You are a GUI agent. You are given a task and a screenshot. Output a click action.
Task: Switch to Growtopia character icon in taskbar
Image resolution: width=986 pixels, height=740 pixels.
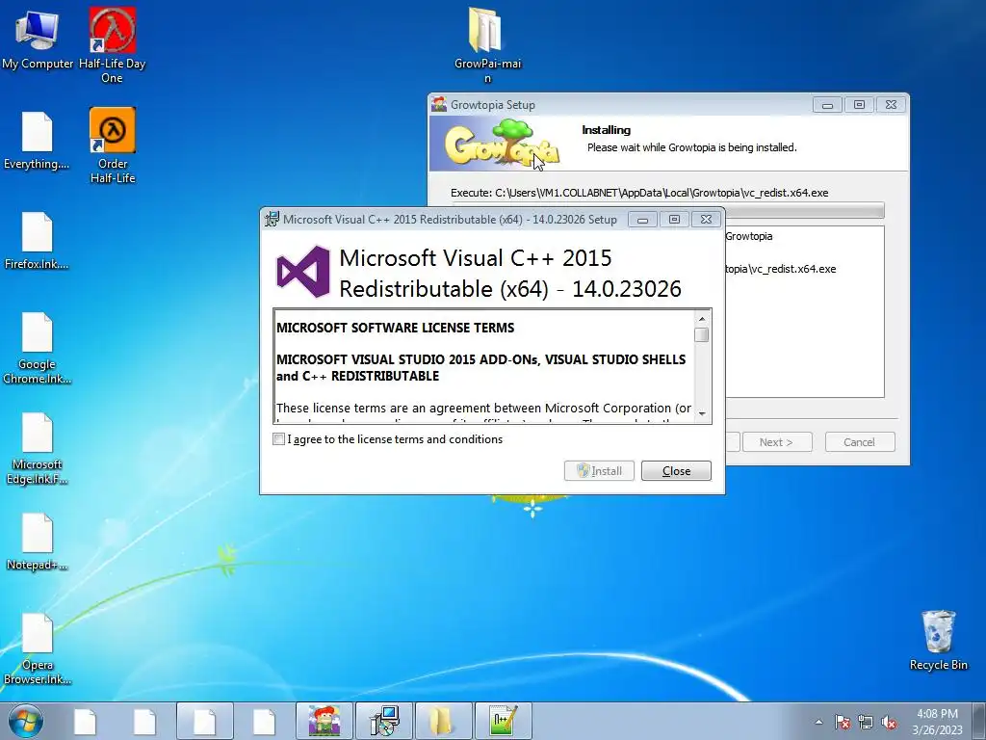[324, 721]
